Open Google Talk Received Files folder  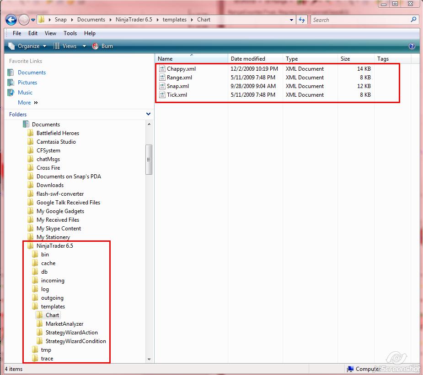(x=68, y=203)
